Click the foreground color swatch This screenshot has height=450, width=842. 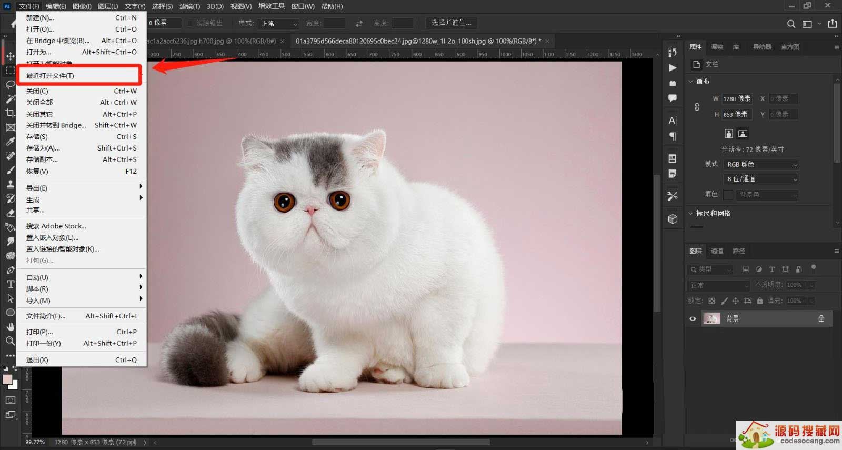tap(7, 379)
